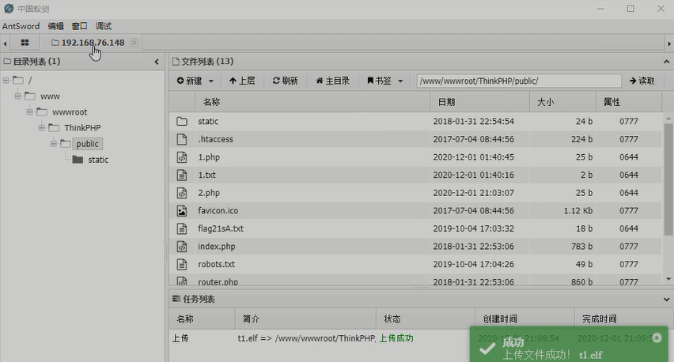Select the www folder in tree
This screenshot has width=674, height=362.
click(x=50, y=96)
